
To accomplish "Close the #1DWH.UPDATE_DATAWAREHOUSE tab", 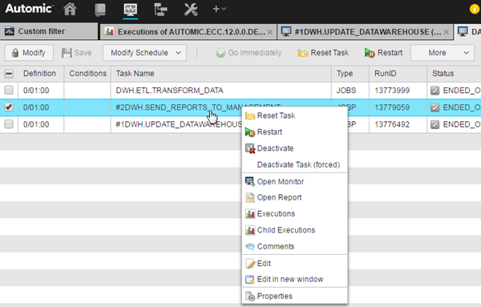I will [447, 32].
